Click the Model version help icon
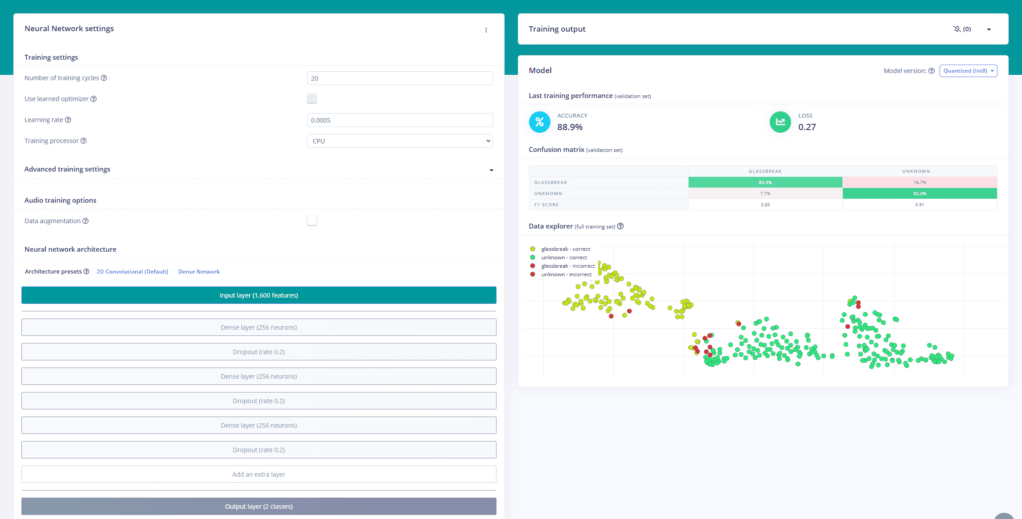This screenshot has height=519, width=1022. (x=931, y=71)
